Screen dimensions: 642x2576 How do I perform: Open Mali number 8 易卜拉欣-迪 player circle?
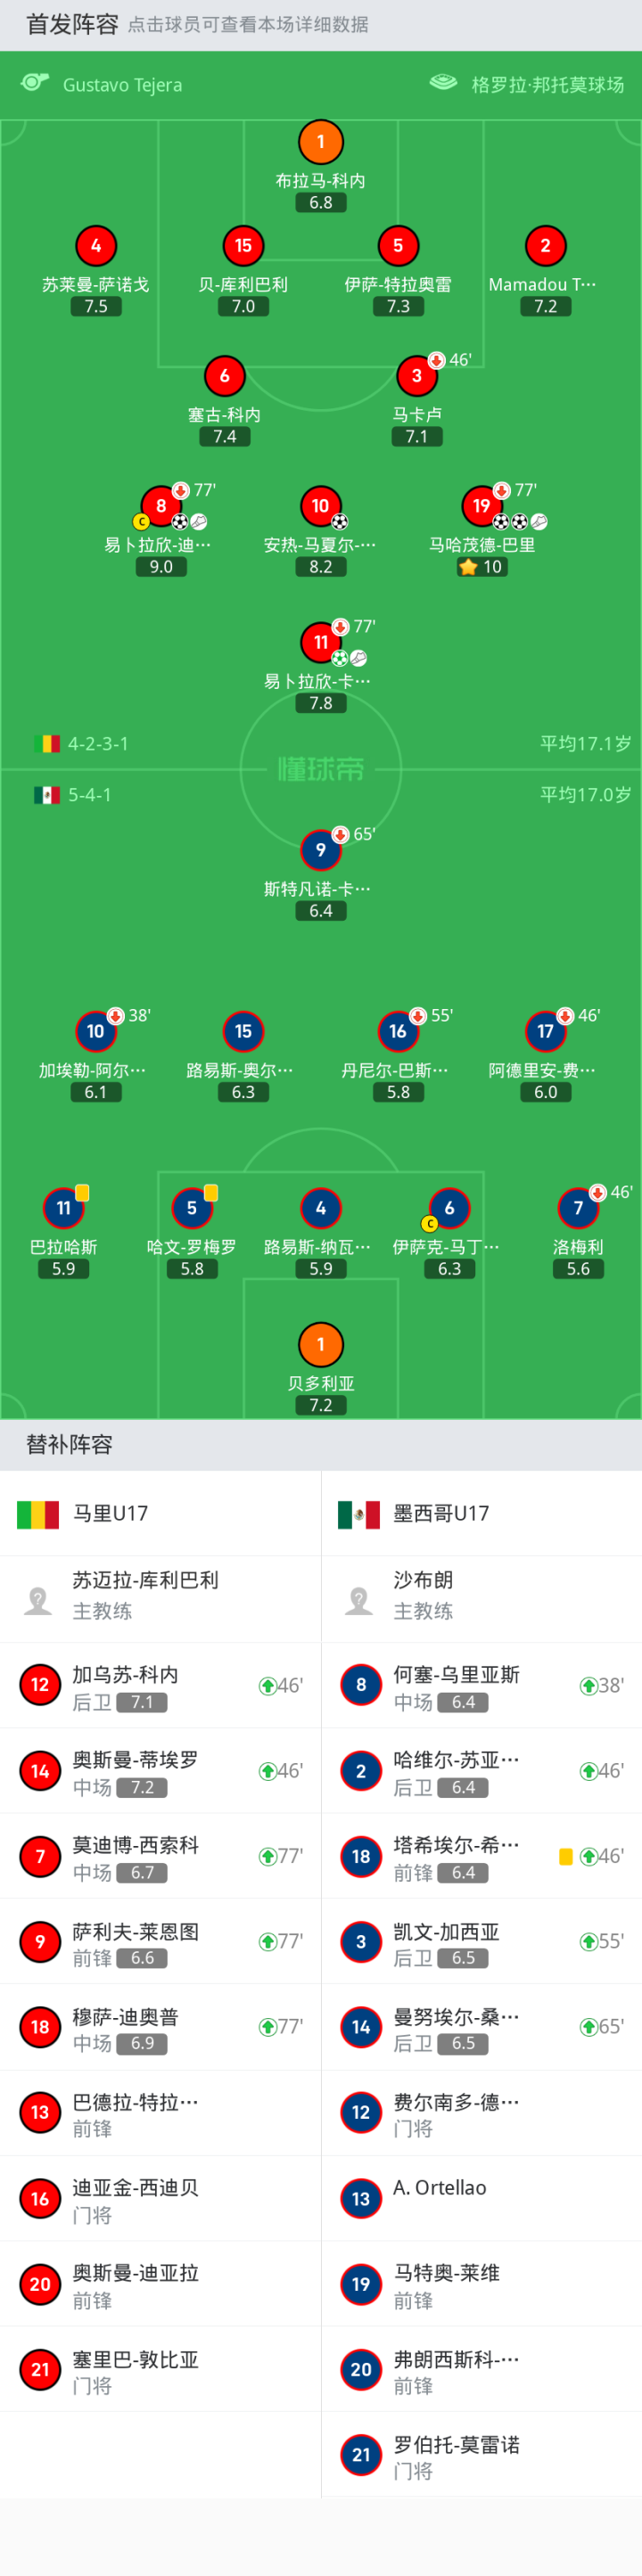161,506
